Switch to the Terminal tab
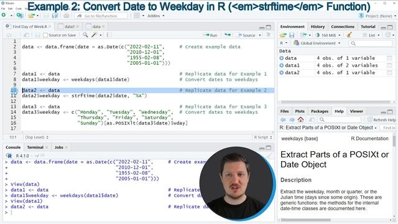This screenshot has width=398, height=224. pyautogui.click(x=35, y=147)
